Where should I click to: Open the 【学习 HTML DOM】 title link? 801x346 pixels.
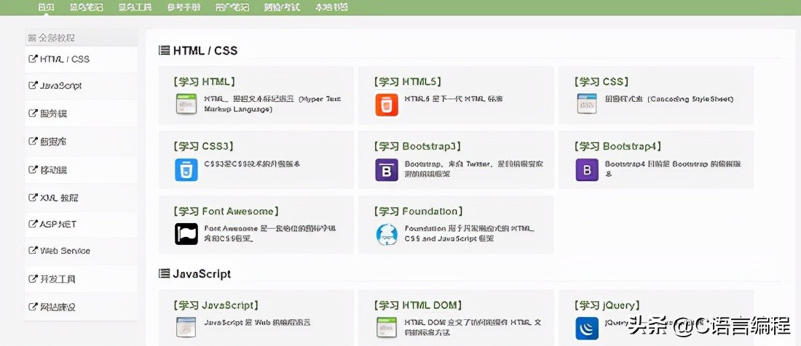[x=418, y=305]
